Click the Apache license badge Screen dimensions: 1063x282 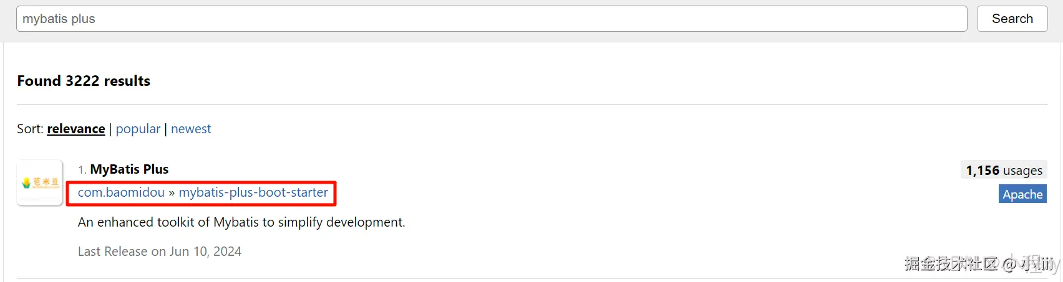pyautogui.click(x=1022, y=194)
